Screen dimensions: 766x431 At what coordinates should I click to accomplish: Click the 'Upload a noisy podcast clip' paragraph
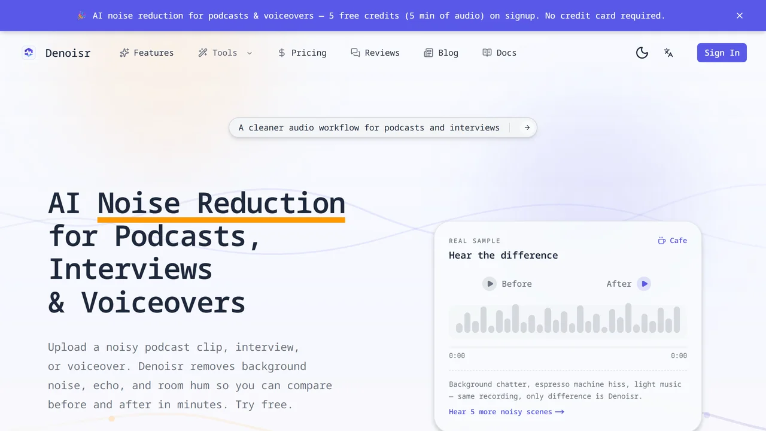pos(190,376)
